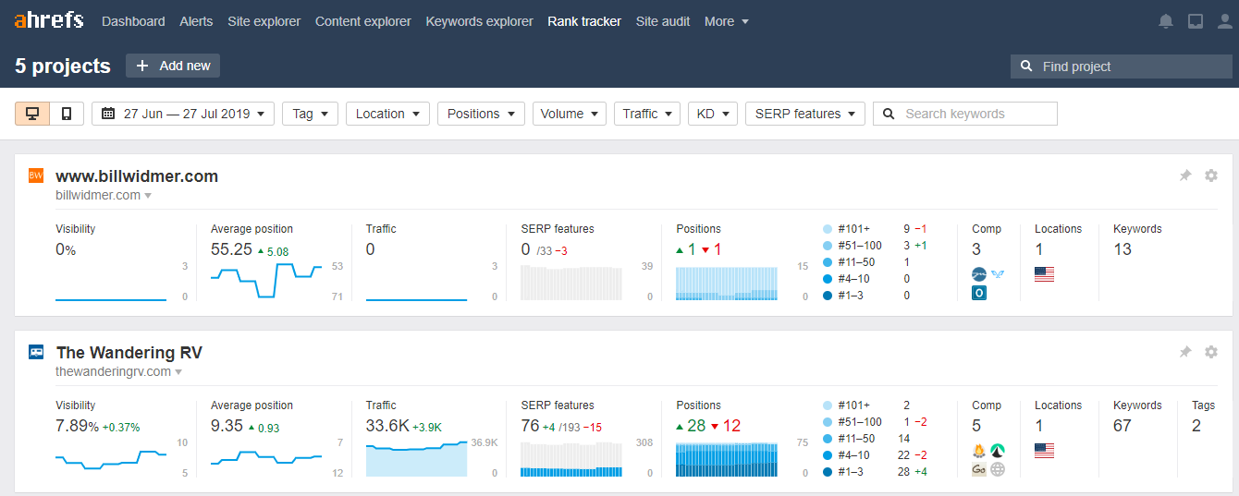The width and height of the screenshot is (1239, 496).
Task: Open Site explorer
Action: [x=264, y=21]
